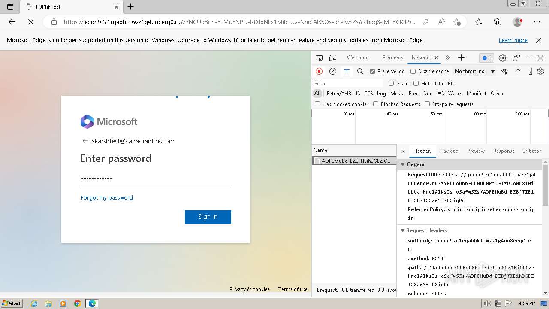The width and height of the screenshot is (549, 309).
Task: Toggle device emulation icon in DevTools
Action: pos(333,58)
